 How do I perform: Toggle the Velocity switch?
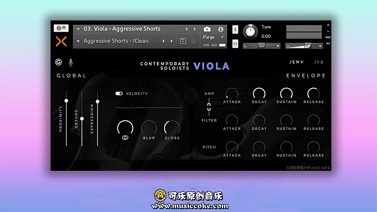[119, 93]
